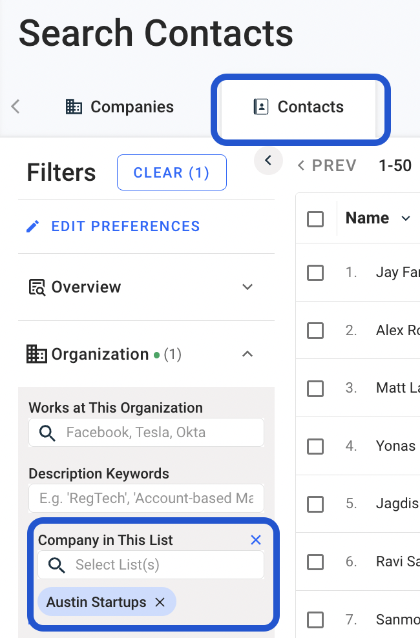
Task: Check the box for row 1, Jay
Action: pyautogui.click(x=315, y=273)
